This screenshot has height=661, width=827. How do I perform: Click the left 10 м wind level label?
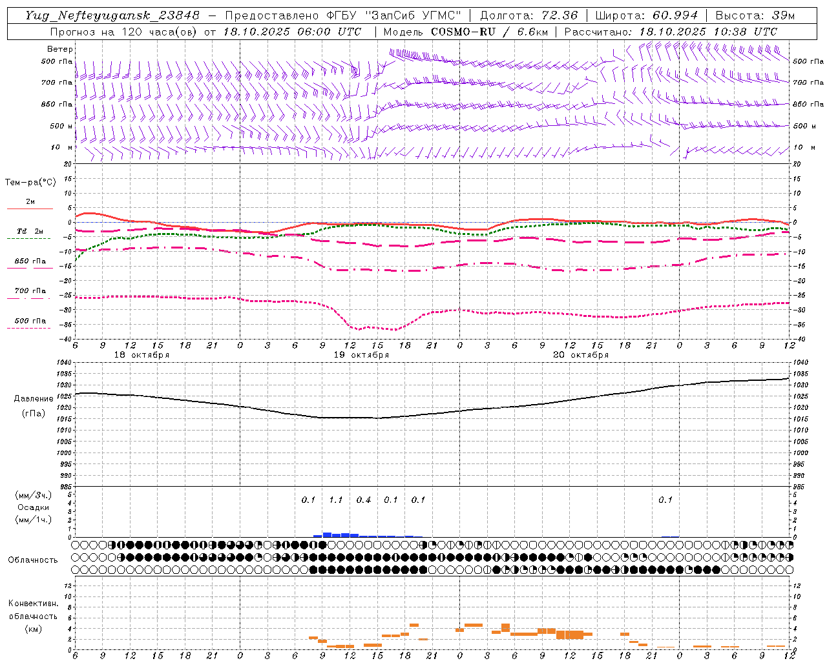61,147
